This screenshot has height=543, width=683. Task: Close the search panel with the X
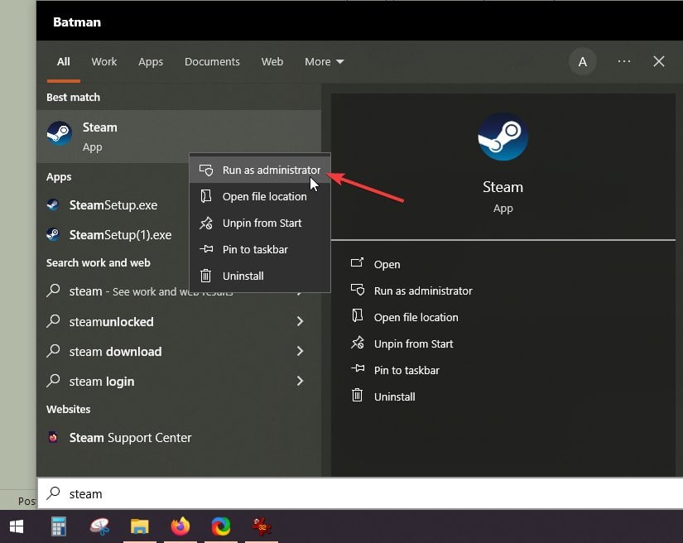[659, 61]
